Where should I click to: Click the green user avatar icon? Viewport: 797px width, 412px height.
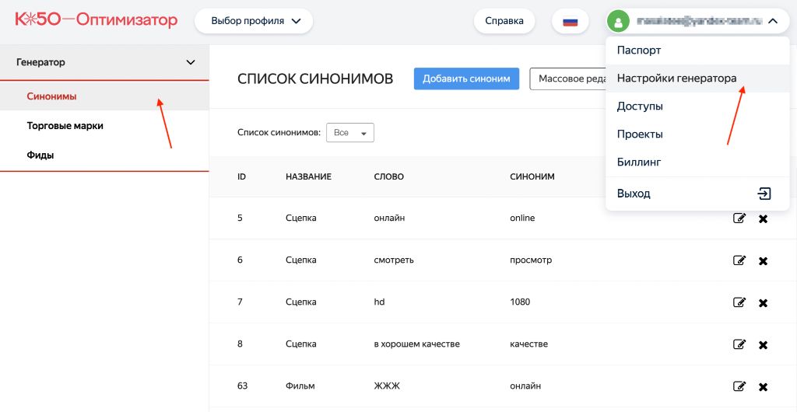tap(618, 21)
